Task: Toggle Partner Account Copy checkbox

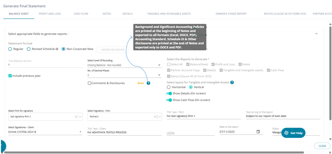Action: pyautogui.click(x=168, y=70)
